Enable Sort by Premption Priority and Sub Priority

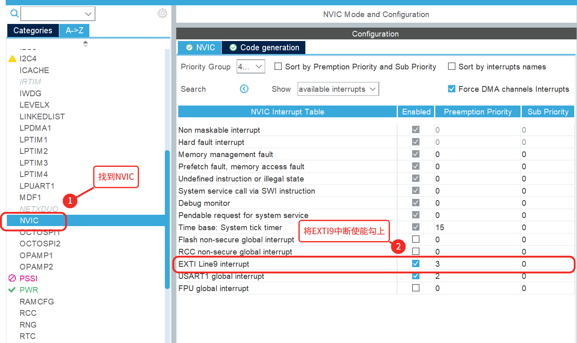278,66
